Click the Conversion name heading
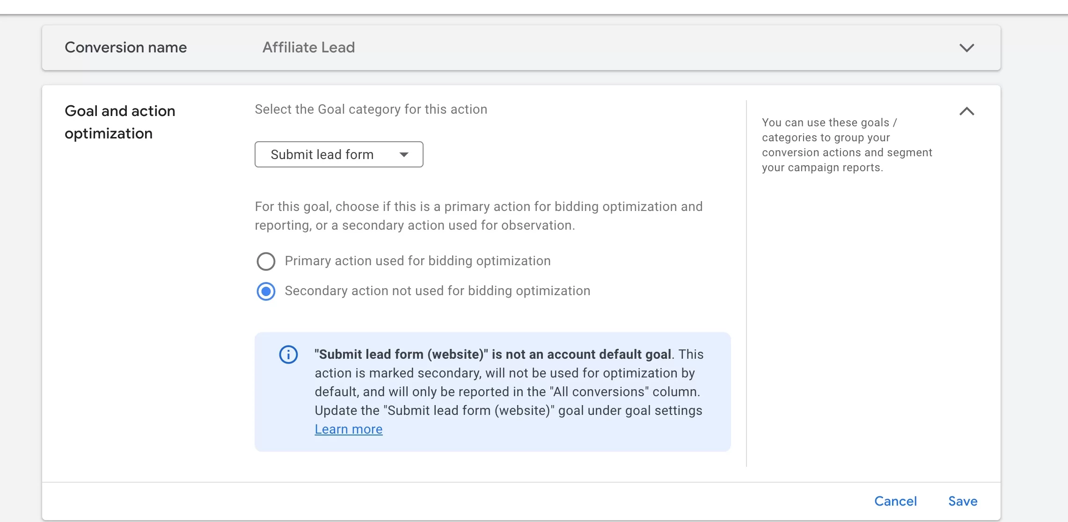The height and width of the screenshot is (522, 1068). pyautogui.click(x=125, y=47)
